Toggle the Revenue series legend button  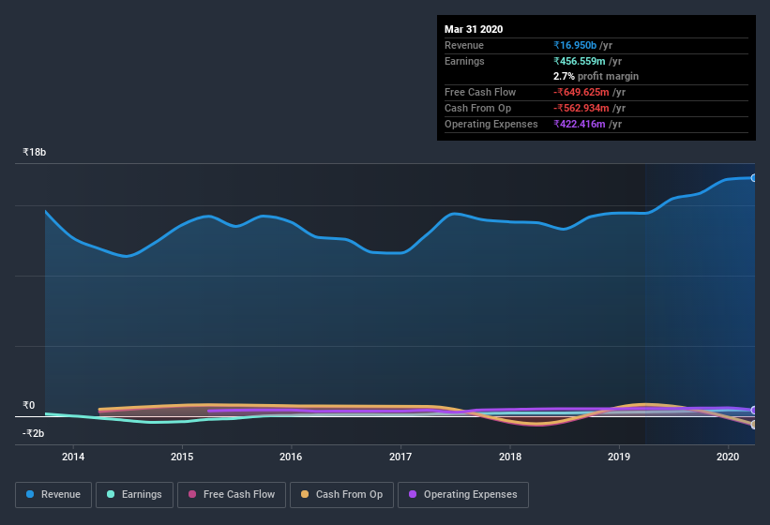pos(53,495)
